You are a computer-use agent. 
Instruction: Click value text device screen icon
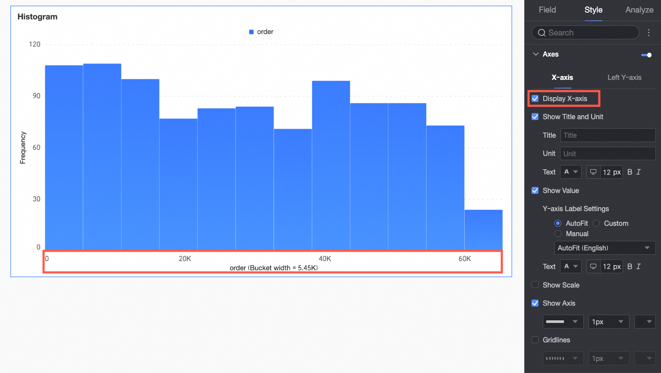(x=593, y=266)
